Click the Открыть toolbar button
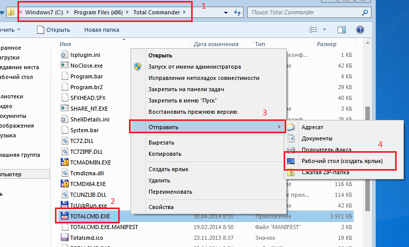409x247 pixels. coord(54,30)
